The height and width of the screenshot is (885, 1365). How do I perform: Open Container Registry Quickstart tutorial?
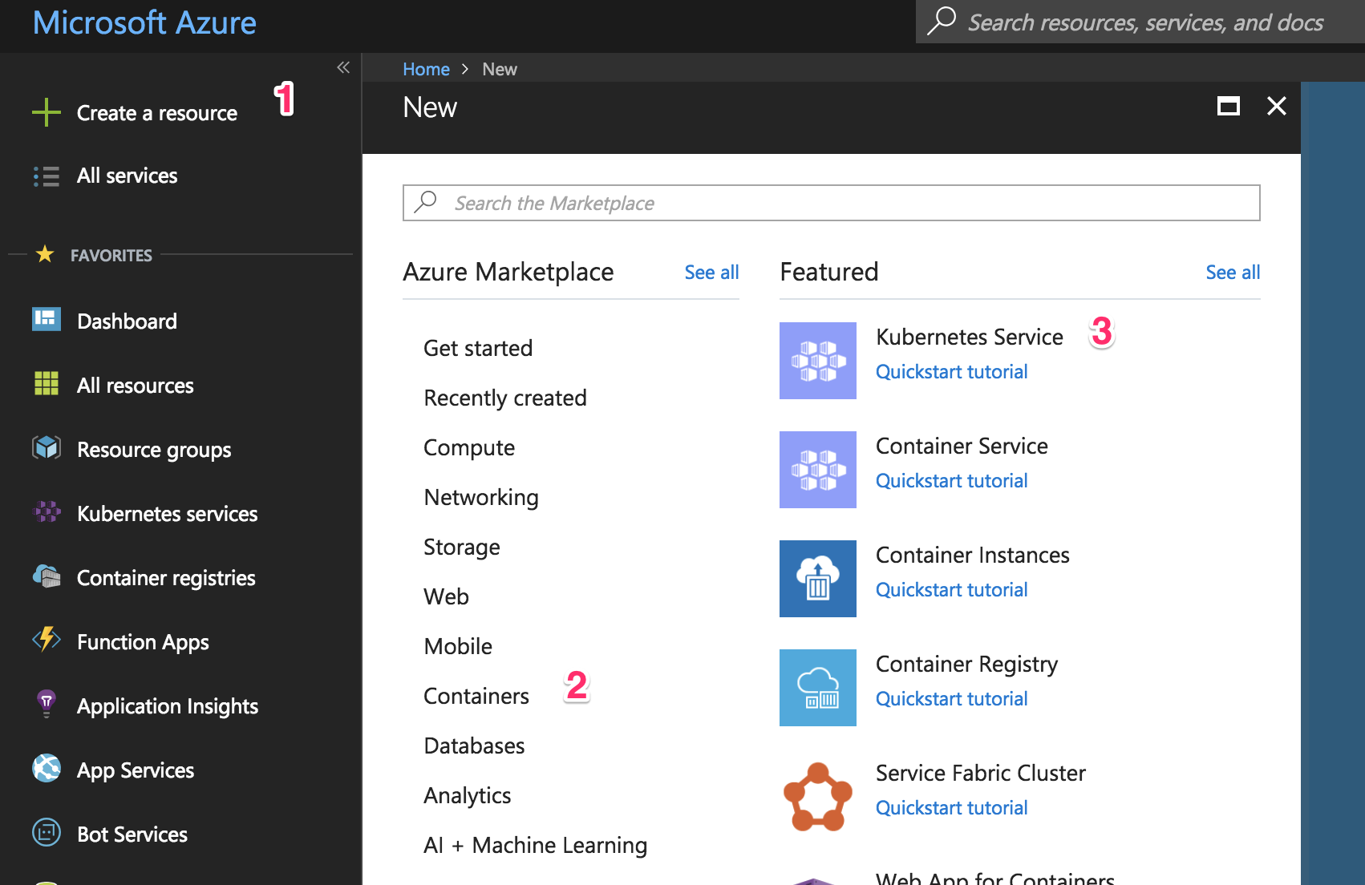(x=951, y=699)
